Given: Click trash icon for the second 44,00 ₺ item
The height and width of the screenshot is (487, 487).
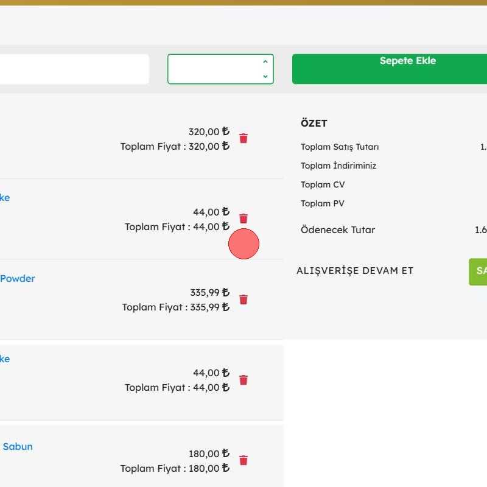Looking at the screenshot, I should (x=243, y=380).
